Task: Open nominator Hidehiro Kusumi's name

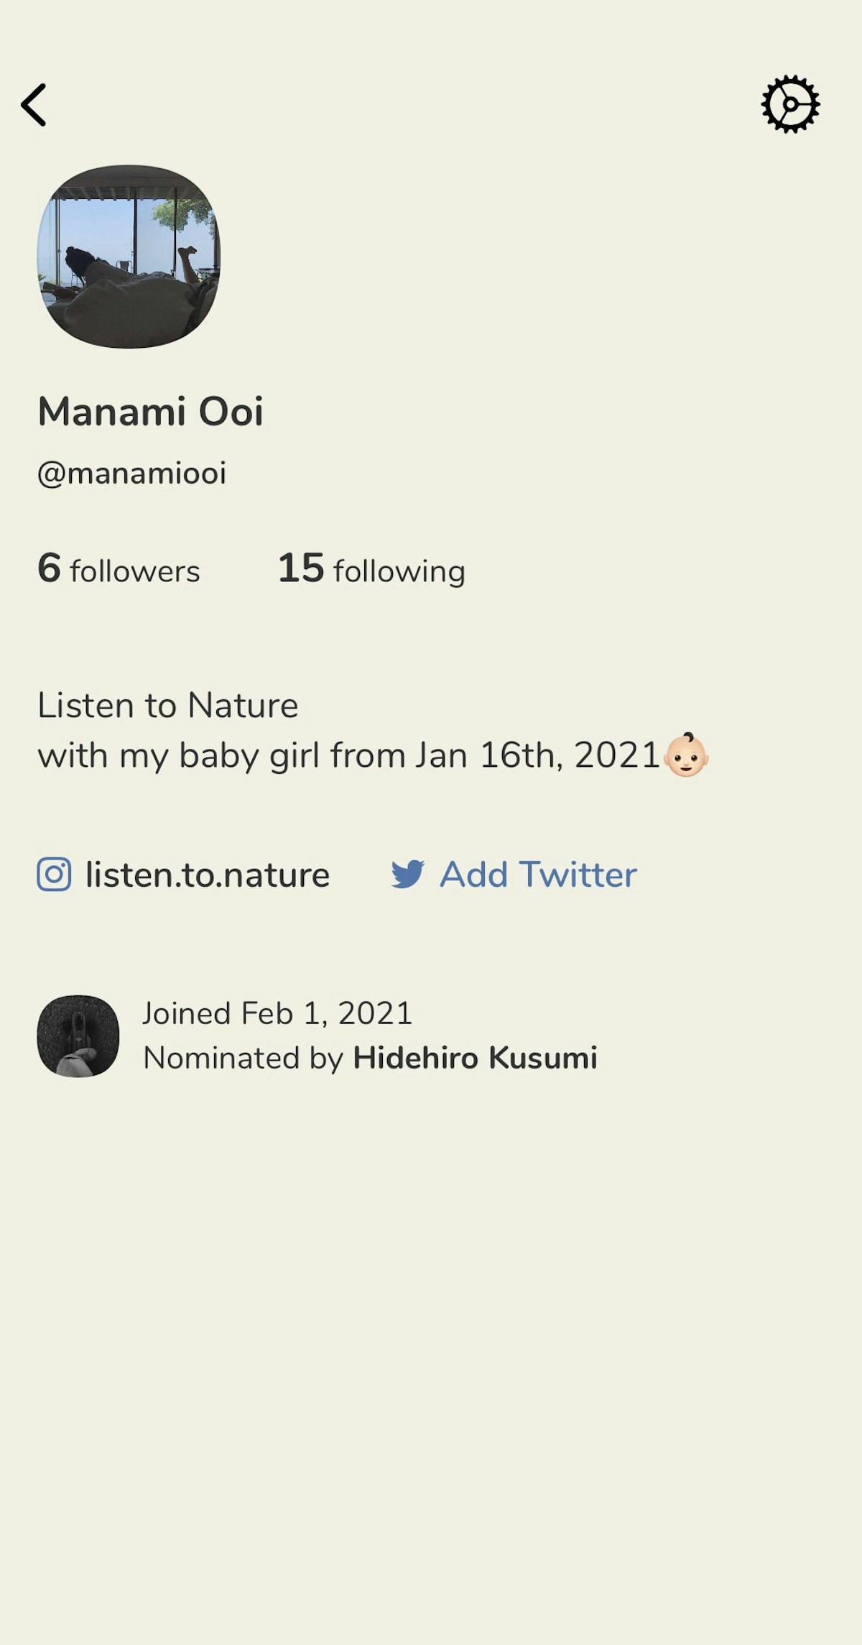Action: coord(475,1058)
